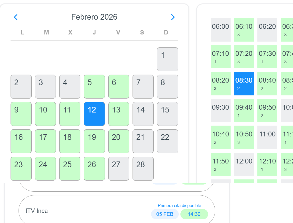Click the 14:30 first-available time badge
Image resolution: width=293 pixels, height=223 pixels.
194,214
